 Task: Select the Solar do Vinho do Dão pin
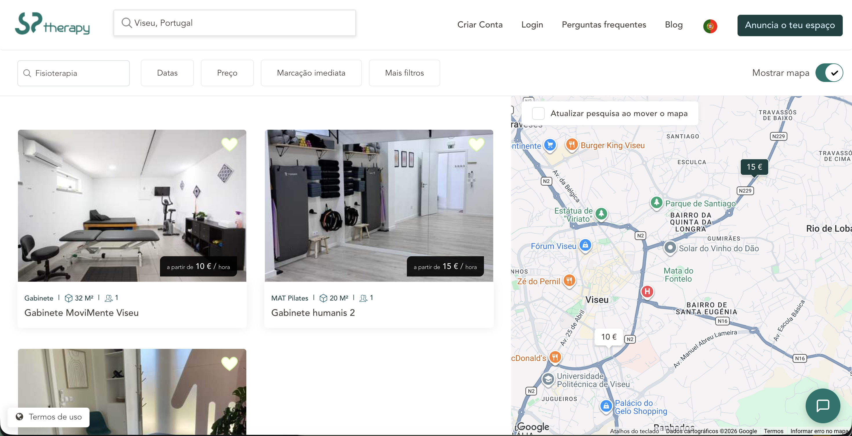[x=670, y=248]
